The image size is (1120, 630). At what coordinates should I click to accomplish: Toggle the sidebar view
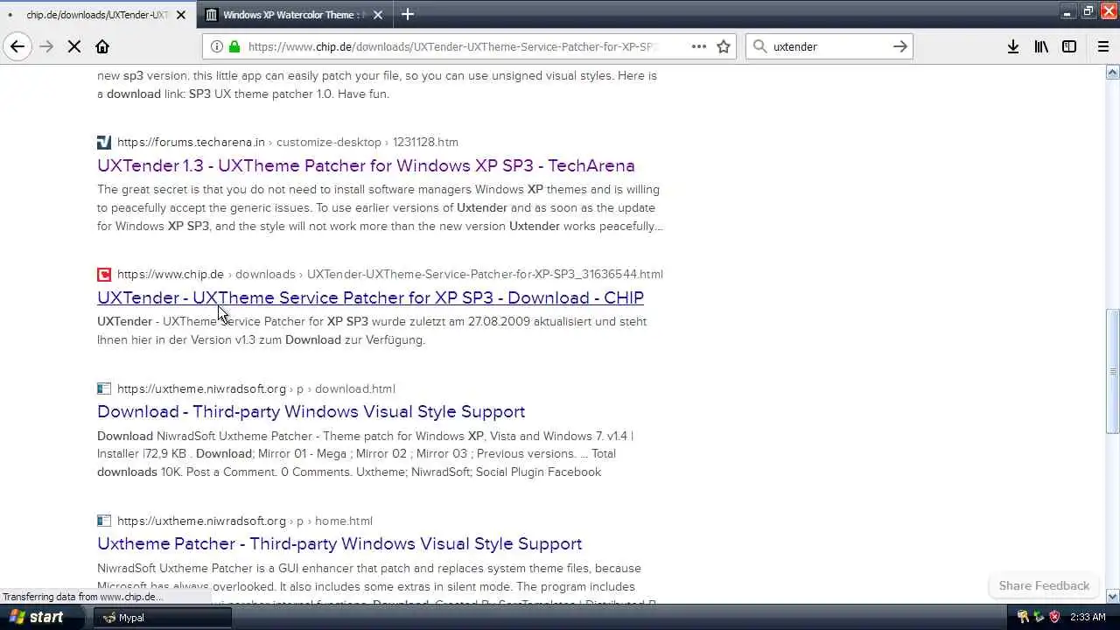1069,46
